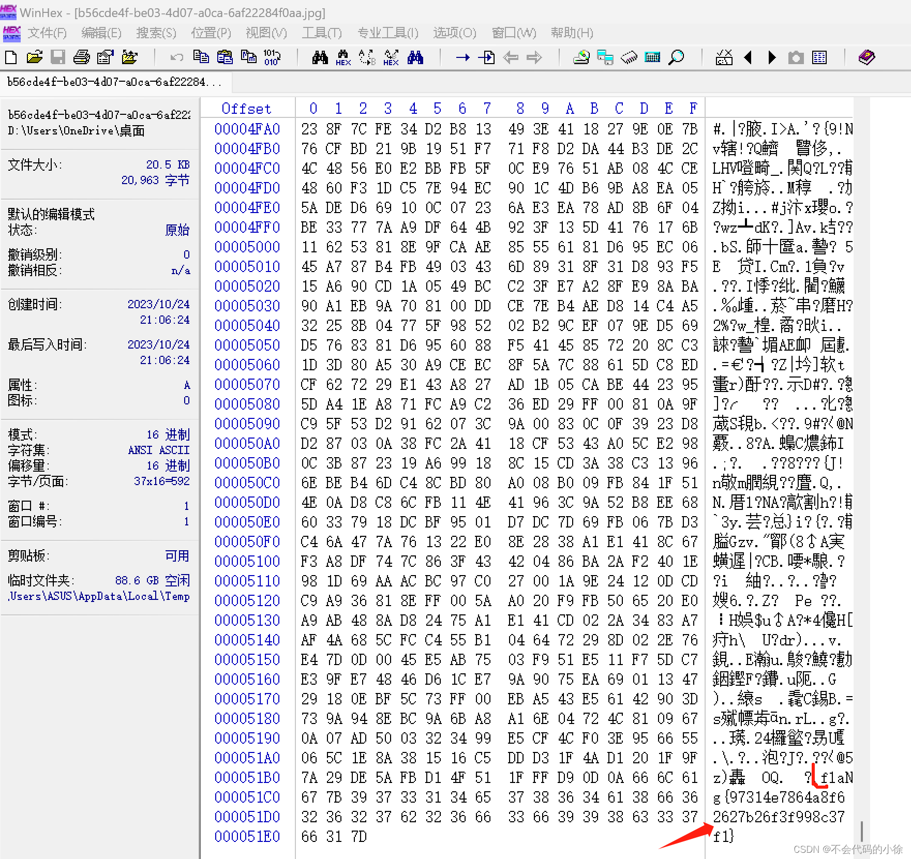Viewport: 911px width, 859px height.
Task: Click the options tools icon
Action: pyautogui.click(x=724, y=57)
